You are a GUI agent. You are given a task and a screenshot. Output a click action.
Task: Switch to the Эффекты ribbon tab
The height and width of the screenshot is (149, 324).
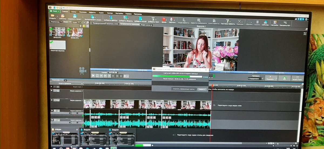(x=92, y=12)
